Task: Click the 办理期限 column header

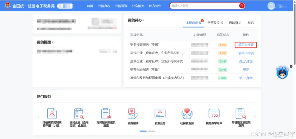Action: 200,35
